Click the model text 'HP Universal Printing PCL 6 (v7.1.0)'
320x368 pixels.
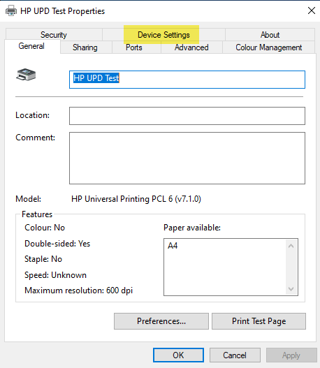136,199
